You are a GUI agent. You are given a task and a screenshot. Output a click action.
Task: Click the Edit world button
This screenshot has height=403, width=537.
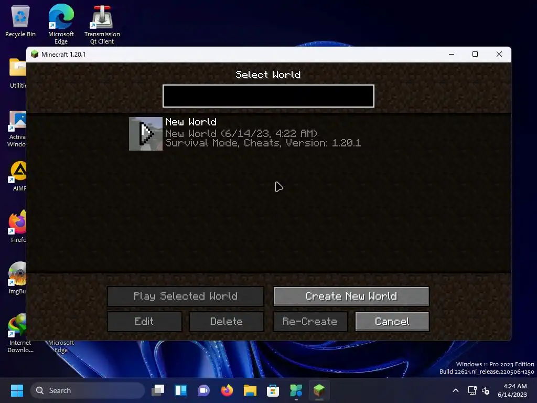pos(145,322)
